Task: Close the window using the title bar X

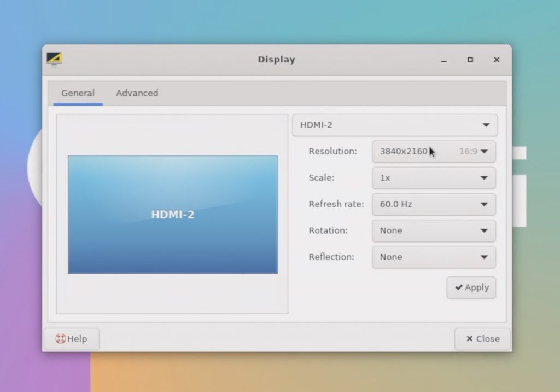Action: pyautogui.click(x=496, y=60)
